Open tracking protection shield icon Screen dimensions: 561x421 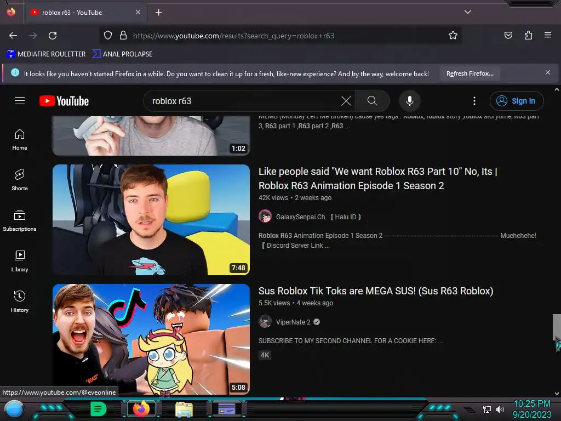108,36
